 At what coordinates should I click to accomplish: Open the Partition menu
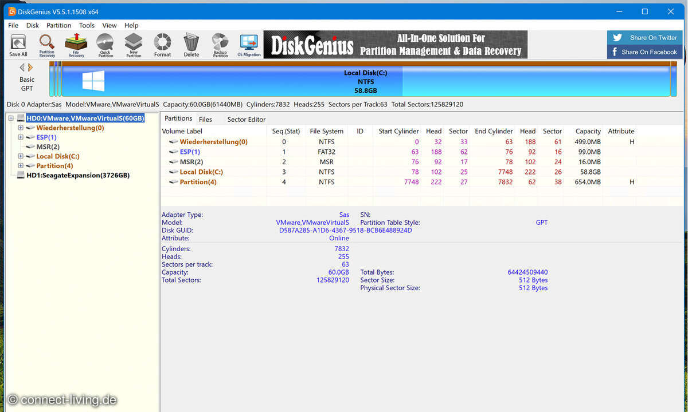[59, 25]
